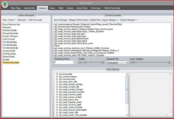This screenshot has width=174, height=119.
Task: Expand gd_weap_sniper_rifle_semiauto node
Action: (x=57, y=115)
